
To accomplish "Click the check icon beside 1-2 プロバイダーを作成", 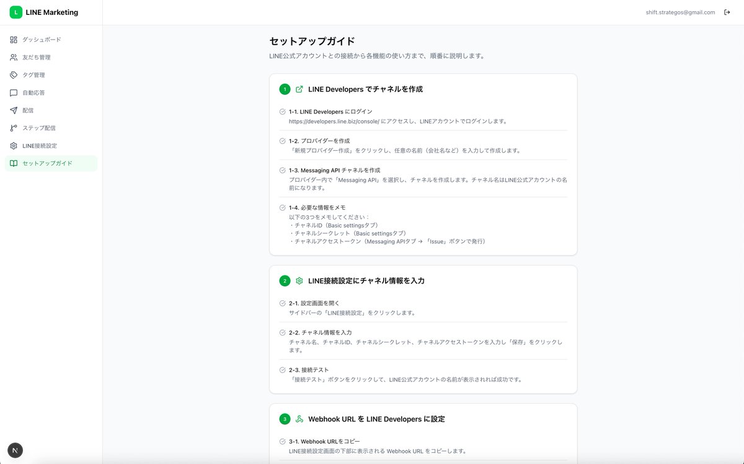I will pyautogui.click(x=283, y=141).
